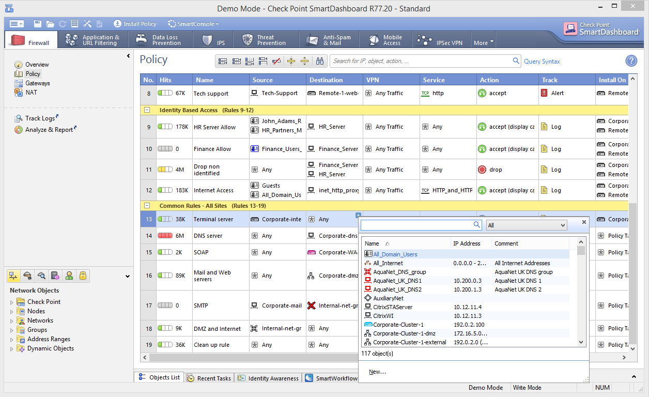The width and height of the screenshot is (649, 397).
Task: Select All_Domain_Users in object list
Action: [x=395, y=254]
